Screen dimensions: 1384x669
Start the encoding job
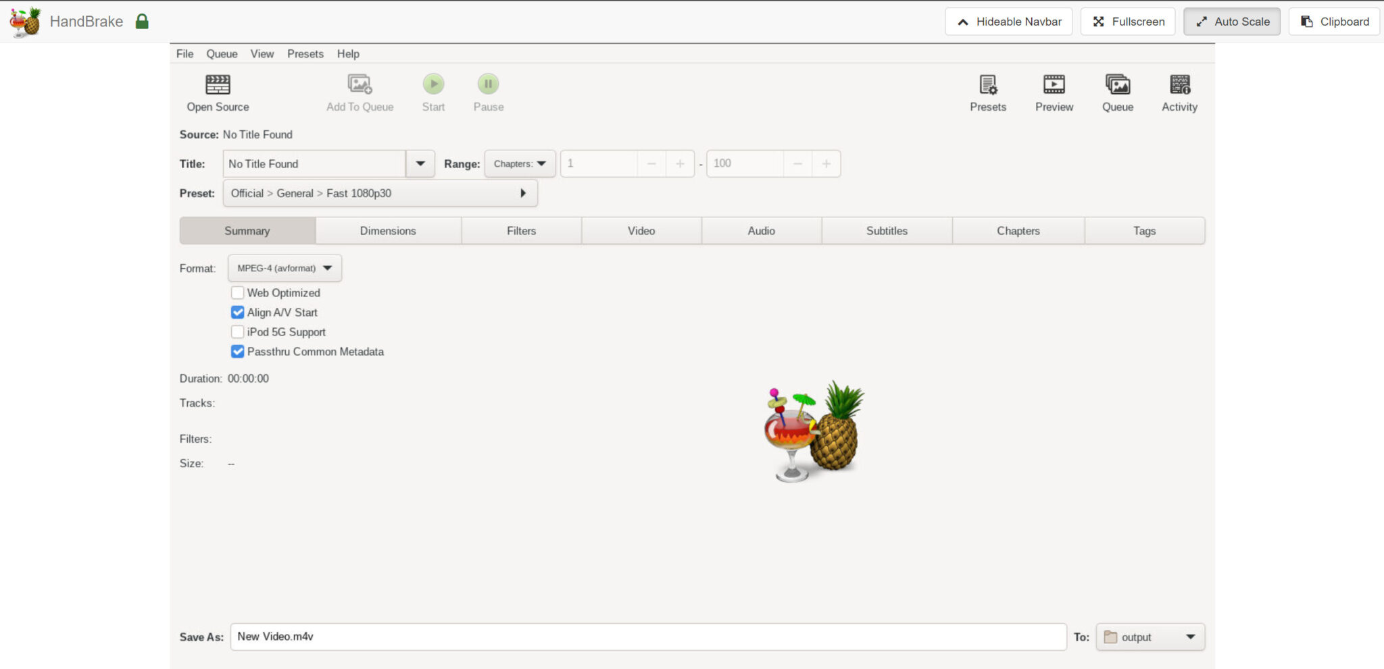coord(433,84)
